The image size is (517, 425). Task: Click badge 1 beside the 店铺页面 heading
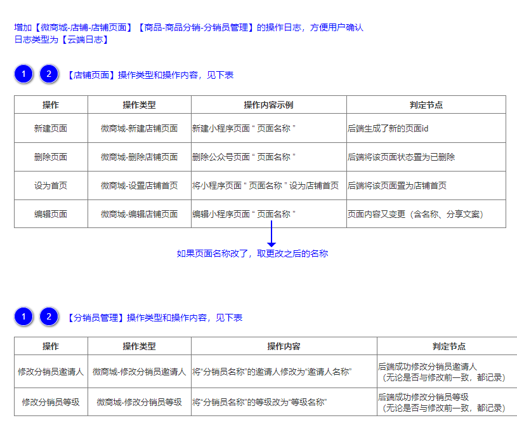pyautogui.click(x=23, y=74)
